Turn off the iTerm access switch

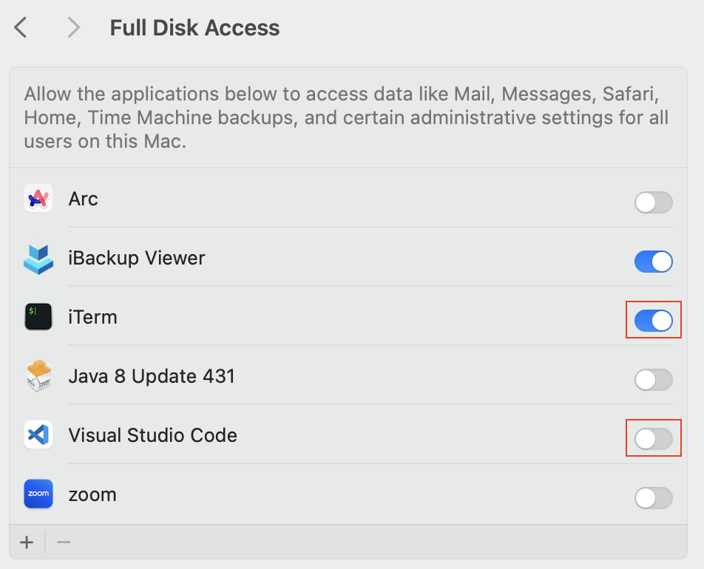[x=653, y=321]
